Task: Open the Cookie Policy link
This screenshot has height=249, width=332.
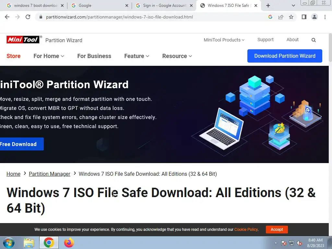Action: point(246,229)
